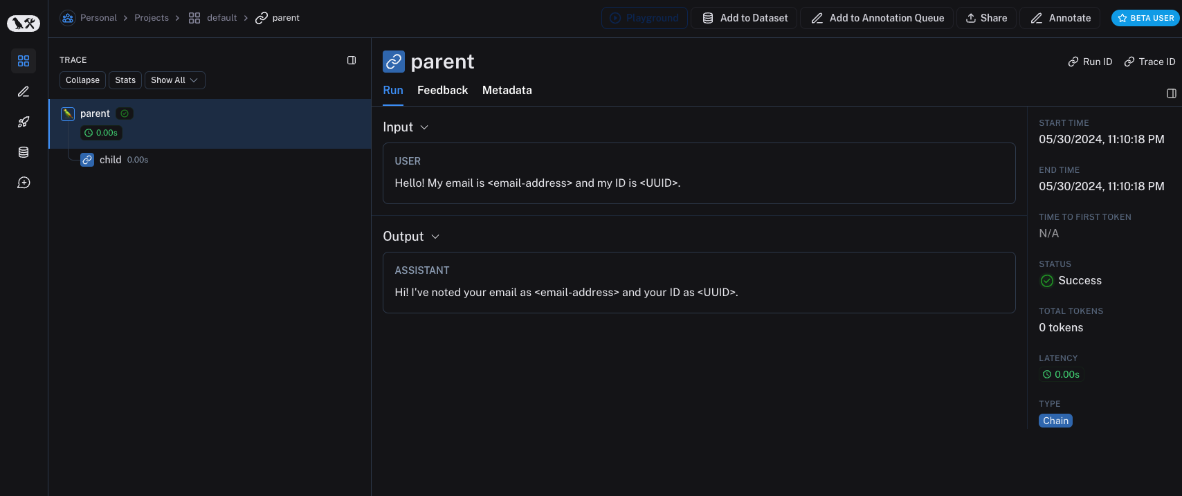Image resolution: width=1182 pixels, height=496 pixels.
Task: Open the rocket deployments icon in sidebar
Action: 24,122
